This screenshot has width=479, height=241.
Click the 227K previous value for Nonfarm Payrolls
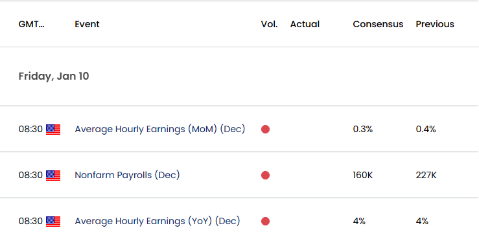[x=426, y=175]
